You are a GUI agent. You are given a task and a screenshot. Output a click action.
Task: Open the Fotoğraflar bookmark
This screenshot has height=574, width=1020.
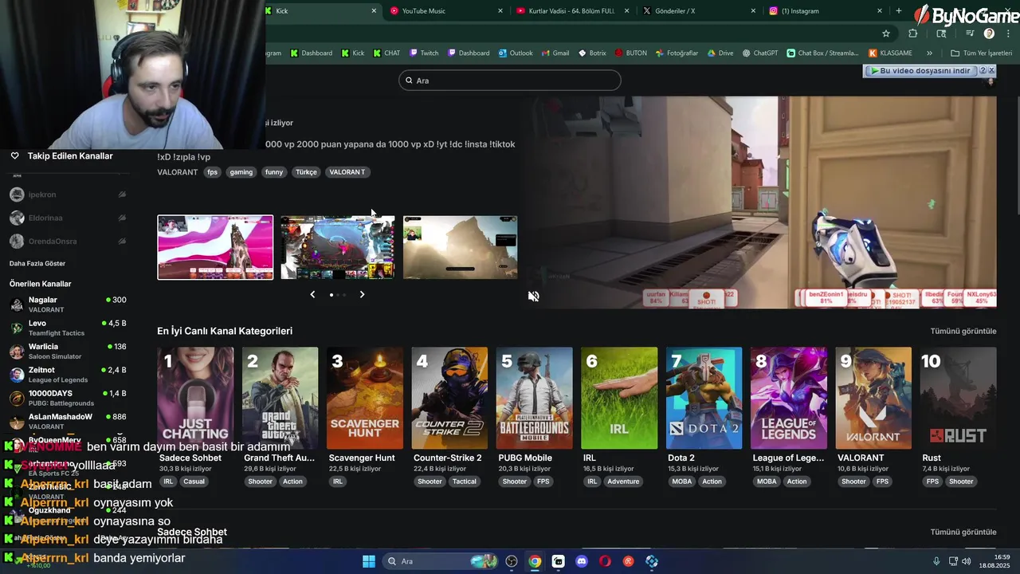click(677, 53)
